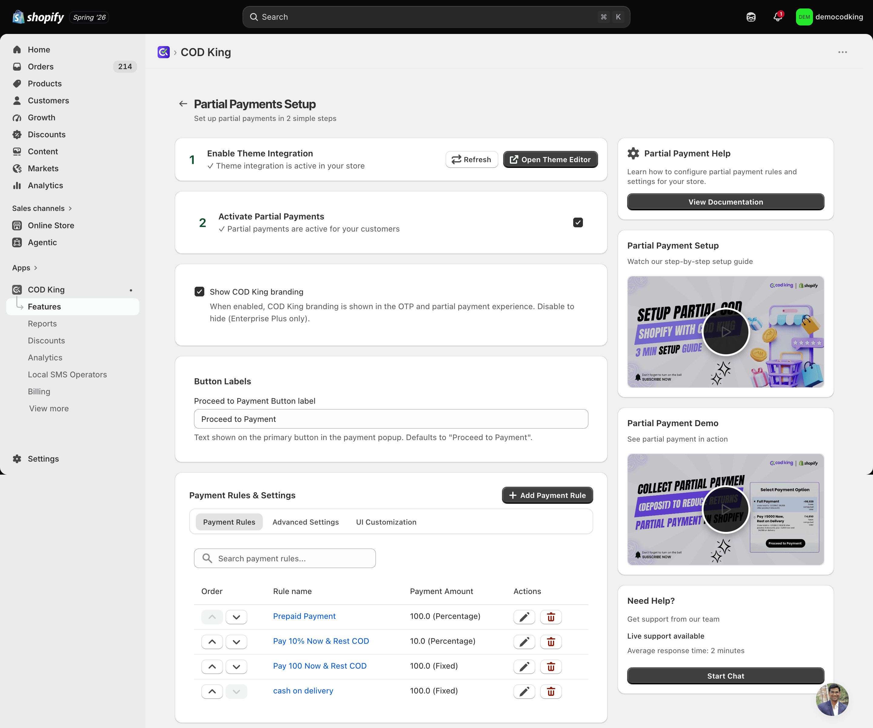The height and width of the screenshot is (728, 873).
Task: Click the Search bar
Action: coord(436,17)
